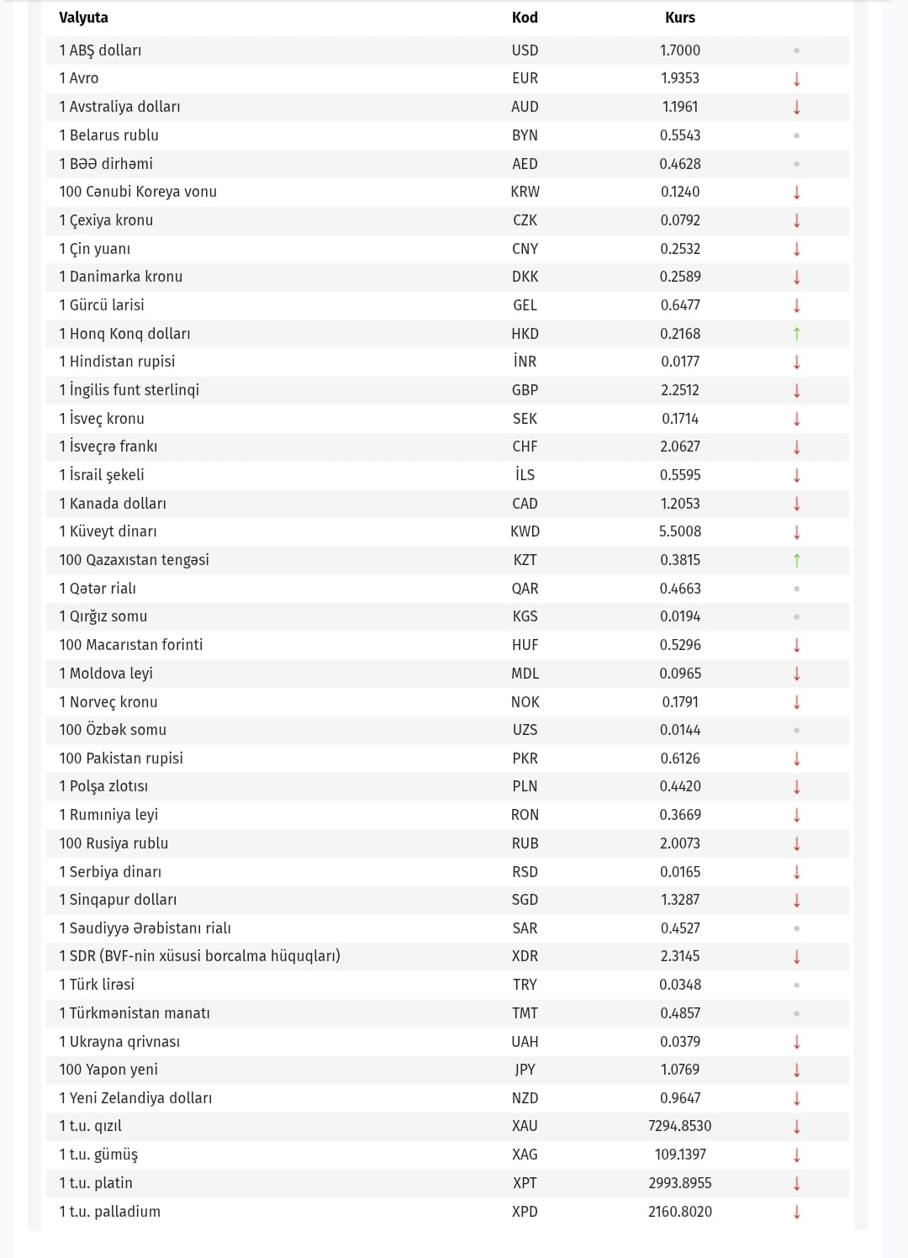
Task: Click the 7294.8530 gold rate value
Action: pos(680,1126)
